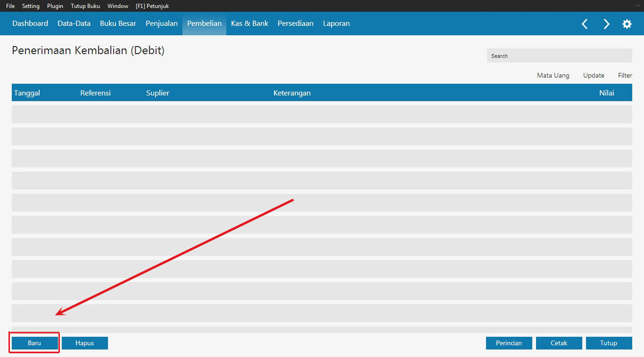Open Perincian details button
This screenshot has height=357, width=644.
tap(509, 343)
